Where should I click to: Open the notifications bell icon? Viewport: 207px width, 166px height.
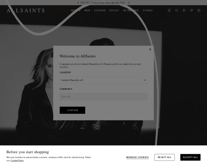[169, 10]
